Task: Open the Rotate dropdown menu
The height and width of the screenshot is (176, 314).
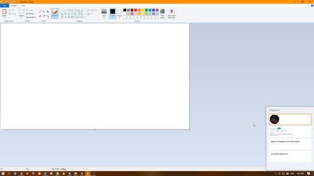Action: click(30, 18)
